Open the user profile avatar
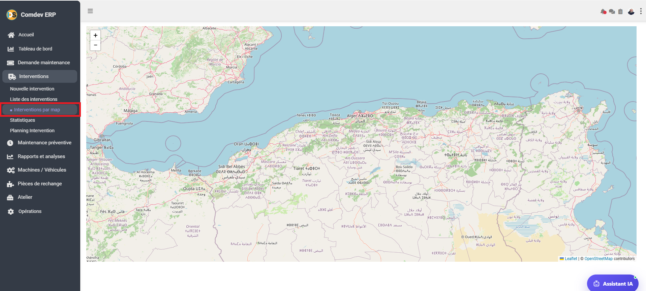Image resolution: width=646 pixels, height=291 pixels. click(x=631, y=12)
